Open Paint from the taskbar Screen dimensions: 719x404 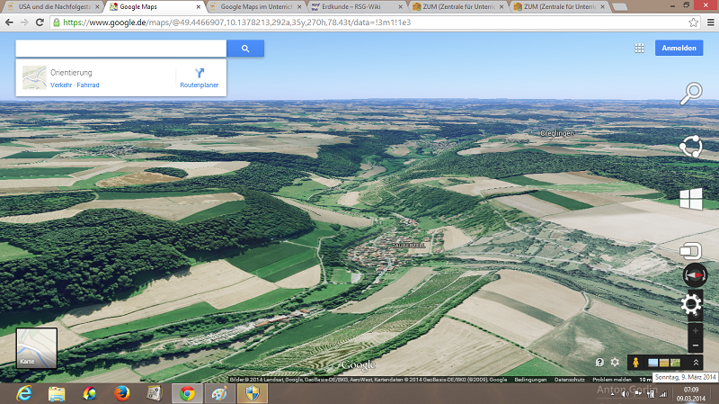point(219,393)
